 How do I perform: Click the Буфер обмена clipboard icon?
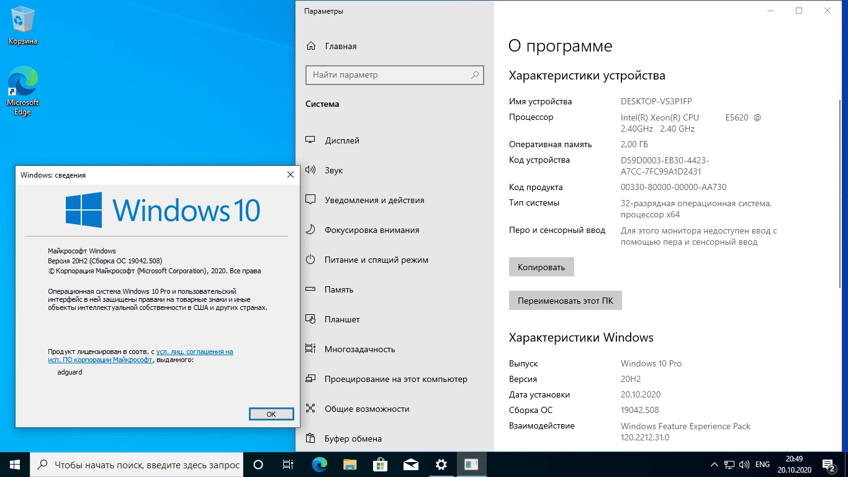pos(311,438)
